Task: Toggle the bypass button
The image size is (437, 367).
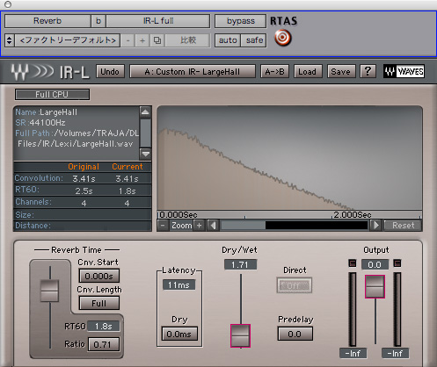Action: [x=241, y=21]
